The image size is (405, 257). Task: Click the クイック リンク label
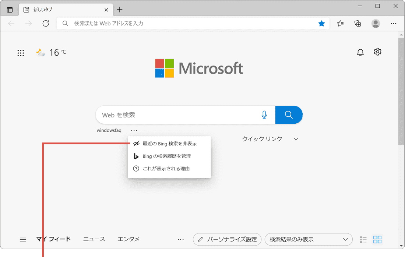[x=262, y=139]
